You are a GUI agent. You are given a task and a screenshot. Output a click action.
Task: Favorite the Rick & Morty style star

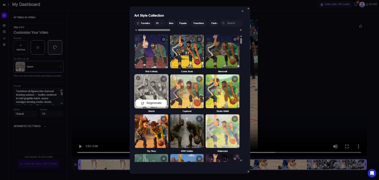(164, 39)
